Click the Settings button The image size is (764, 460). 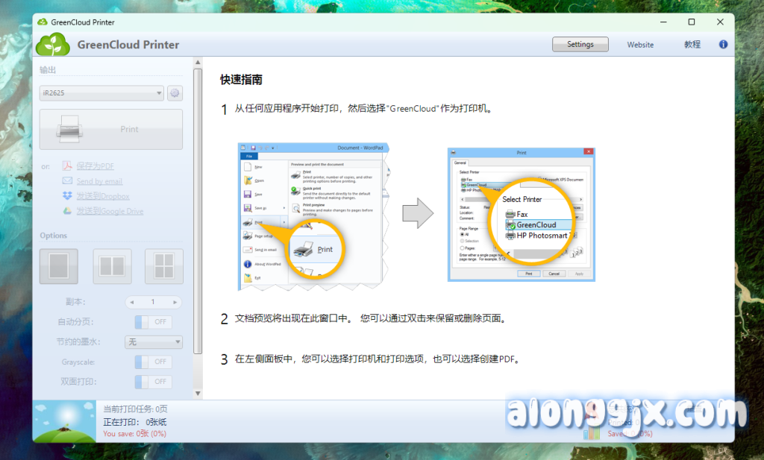[580, 45]
